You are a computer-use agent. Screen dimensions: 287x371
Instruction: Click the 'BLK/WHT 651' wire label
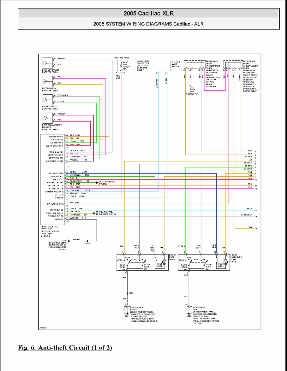77,218
